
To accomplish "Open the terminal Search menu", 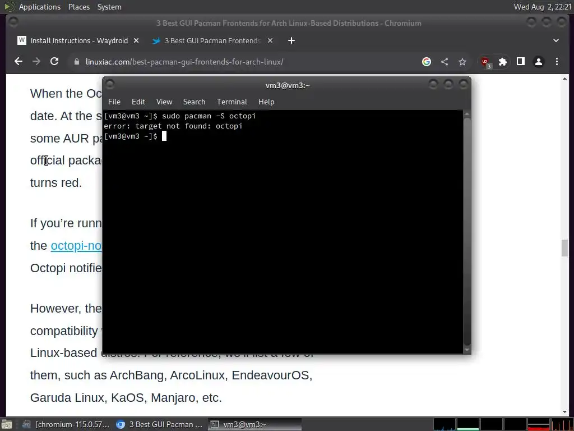I will [194, 102].
